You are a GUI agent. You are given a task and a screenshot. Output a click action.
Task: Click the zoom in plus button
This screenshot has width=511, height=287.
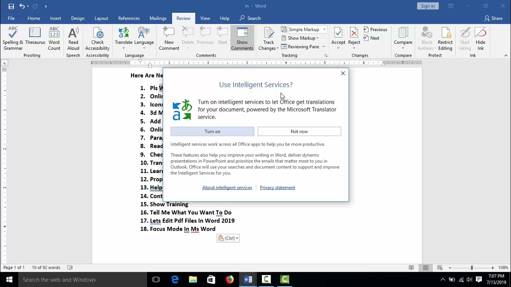click(493, 268)
